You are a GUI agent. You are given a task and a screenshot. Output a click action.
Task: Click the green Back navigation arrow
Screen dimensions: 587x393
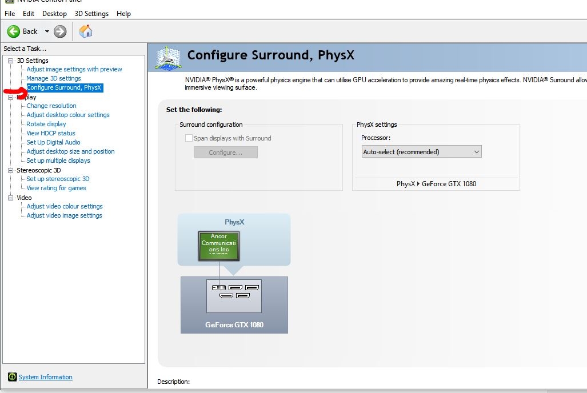point(13,30)
